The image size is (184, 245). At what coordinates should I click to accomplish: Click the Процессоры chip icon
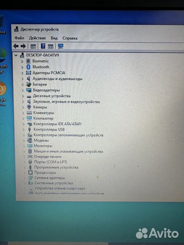[30, 172]
